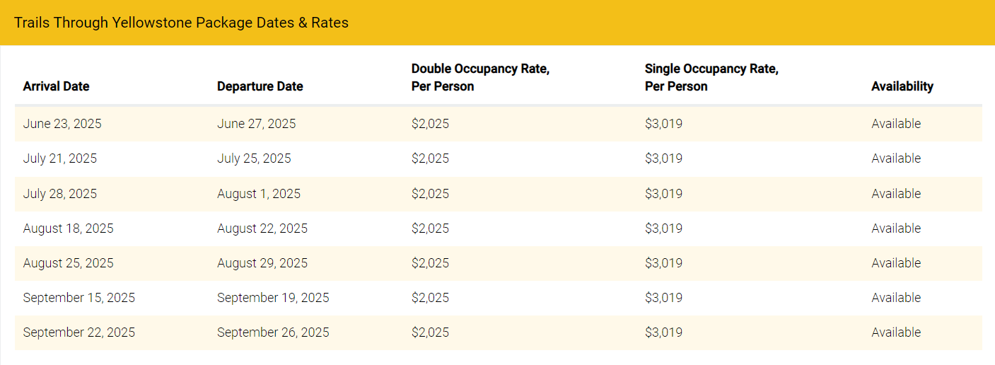Click the Double Occupancy Rate column header
The width and height of the screenshot is (995, 365).
(480, 78)
